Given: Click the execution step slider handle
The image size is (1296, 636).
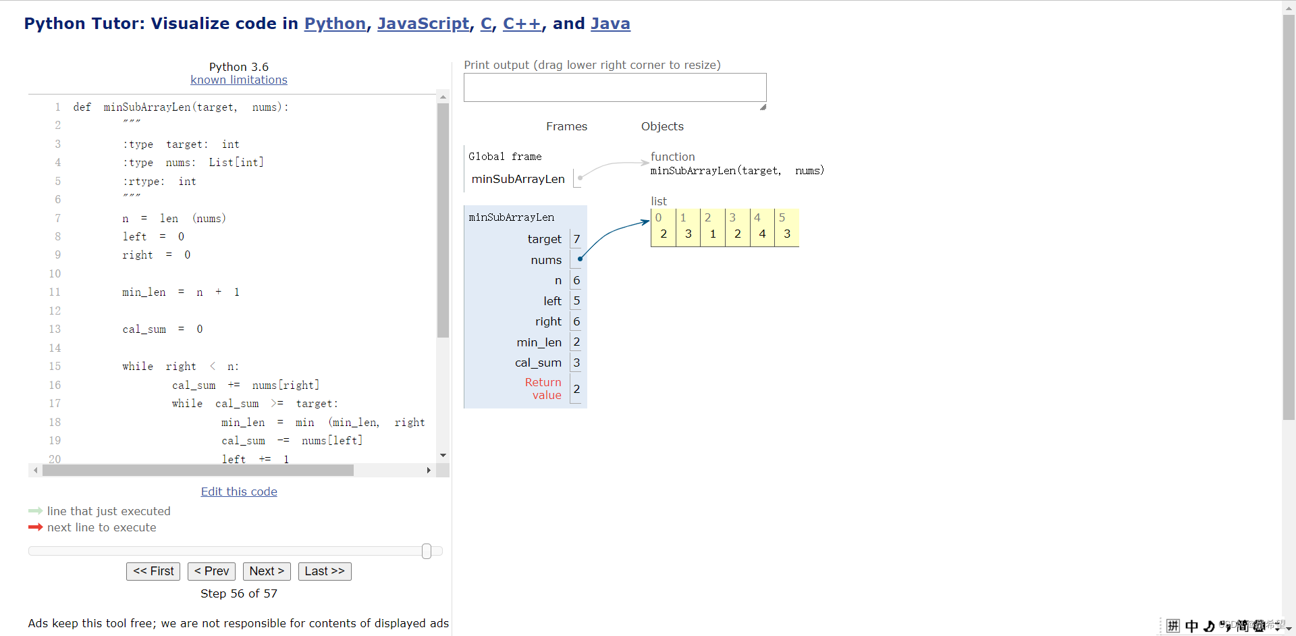Looking at the screenshot, I should coord(427,551).
